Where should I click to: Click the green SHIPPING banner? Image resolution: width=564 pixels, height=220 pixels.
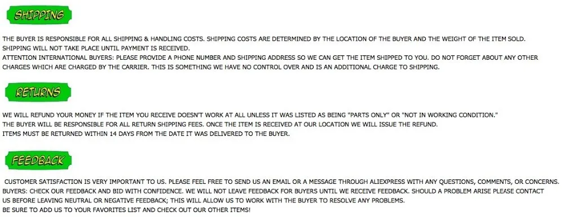click(x=39, y=15)
